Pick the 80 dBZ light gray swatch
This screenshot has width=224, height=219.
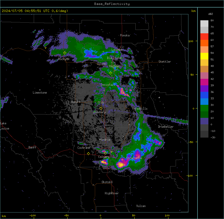(204, 23)
